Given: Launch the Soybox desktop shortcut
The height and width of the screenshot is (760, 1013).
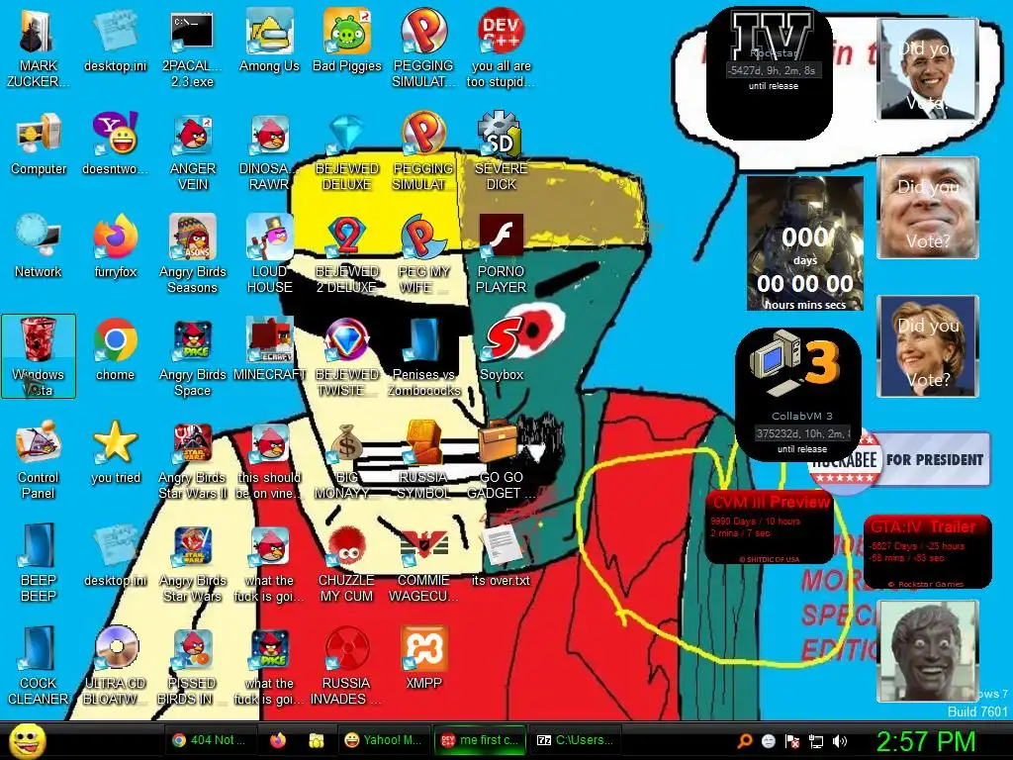Looking at the screenshot, I should tap(502, 349).
